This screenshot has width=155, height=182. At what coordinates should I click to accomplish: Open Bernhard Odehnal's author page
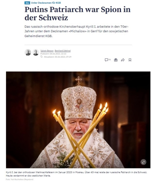(x=63, y=51)
